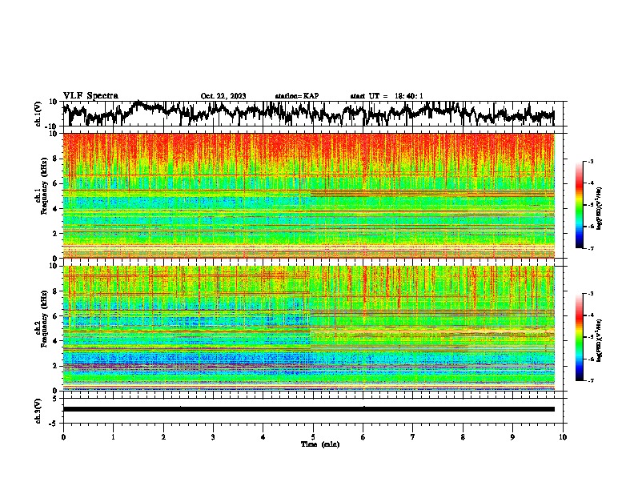Click the ch.1 frequency spectrogram panel

pyautogui.click(x=309, y=195)
